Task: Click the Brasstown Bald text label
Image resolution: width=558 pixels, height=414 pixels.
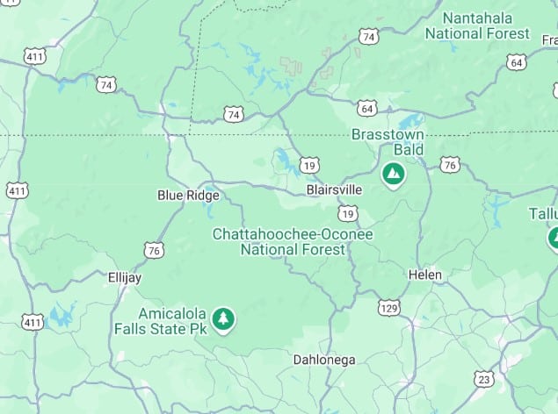Action: pyautogui.click(x=388, y=142)
